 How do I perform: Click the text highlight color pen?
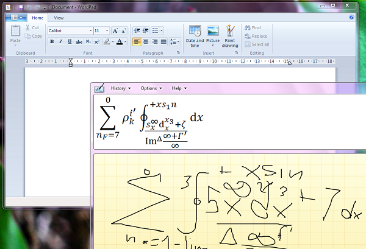pos(107,41)
